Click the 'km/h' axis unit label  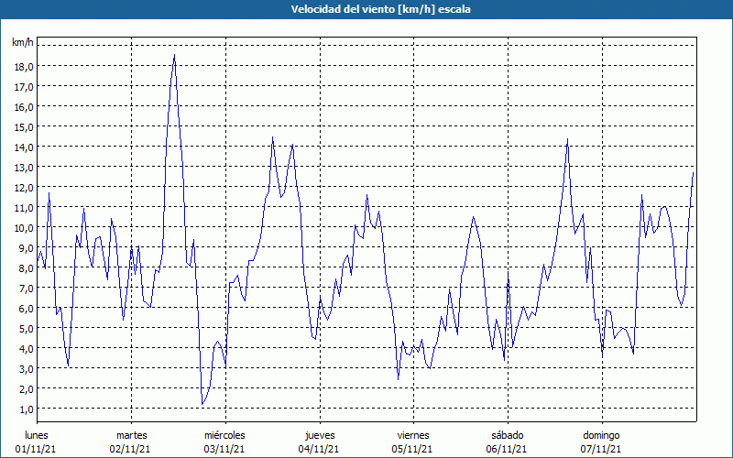click(22, 42)
